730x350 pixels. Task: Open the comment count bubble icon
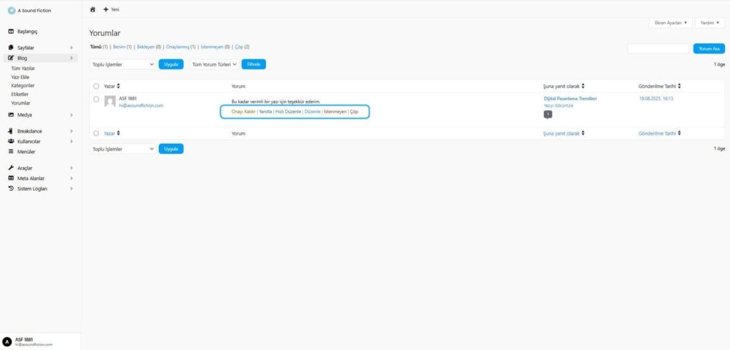(547, 114)
